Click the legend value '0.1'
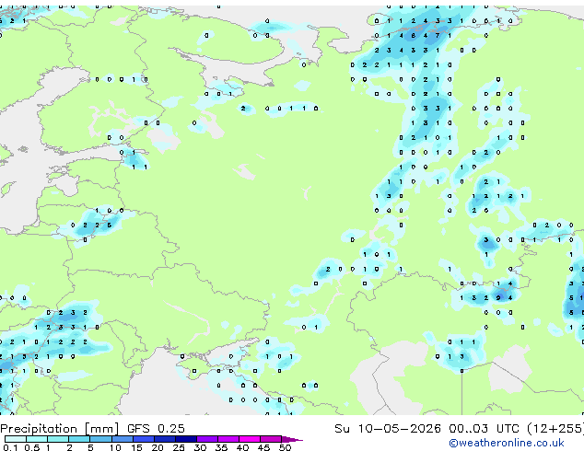The width and height of the screenshot is (584, 451). click(11, 447)
